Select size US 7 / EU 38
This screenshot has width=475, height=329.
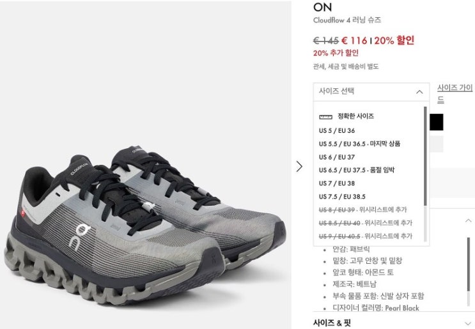tap(336, 183)
